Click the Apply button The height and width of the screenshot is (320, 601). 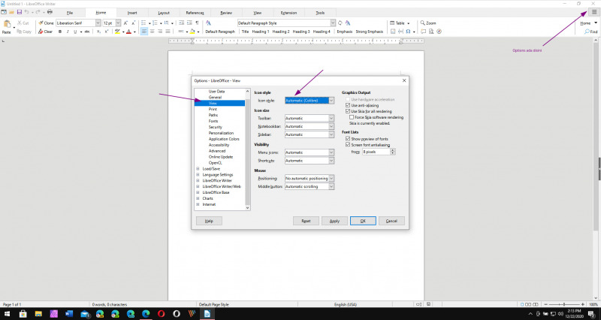point(334,221)
